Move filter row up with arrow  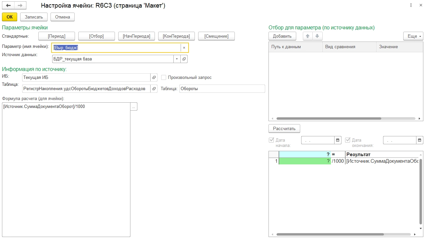tap(308, 36)
